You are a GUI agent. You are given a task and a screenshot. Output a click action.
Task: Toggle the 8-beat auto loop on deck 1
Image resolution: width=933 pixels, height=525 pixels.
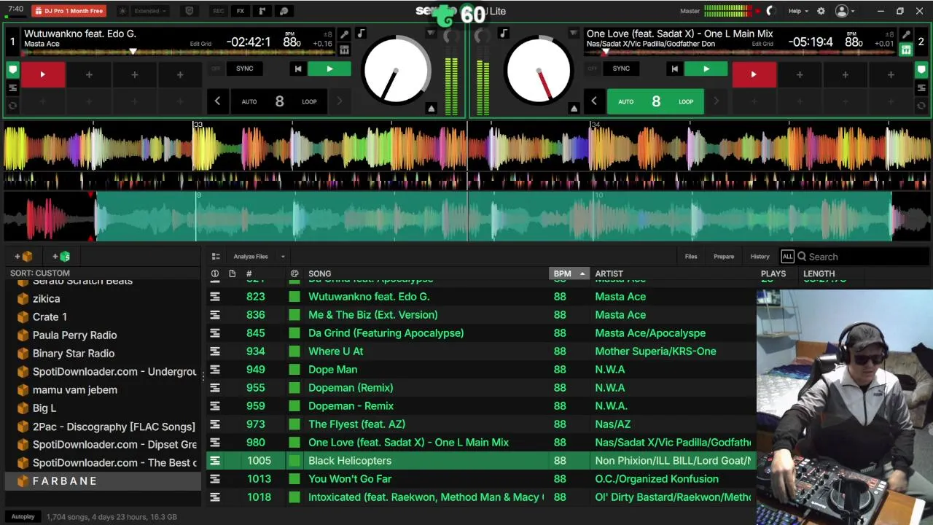point(279,101)
